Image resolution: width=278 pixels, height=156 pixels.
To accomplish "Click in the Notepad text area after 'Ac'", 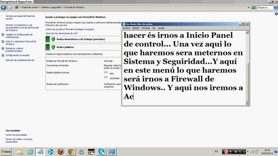I will 134,97.
